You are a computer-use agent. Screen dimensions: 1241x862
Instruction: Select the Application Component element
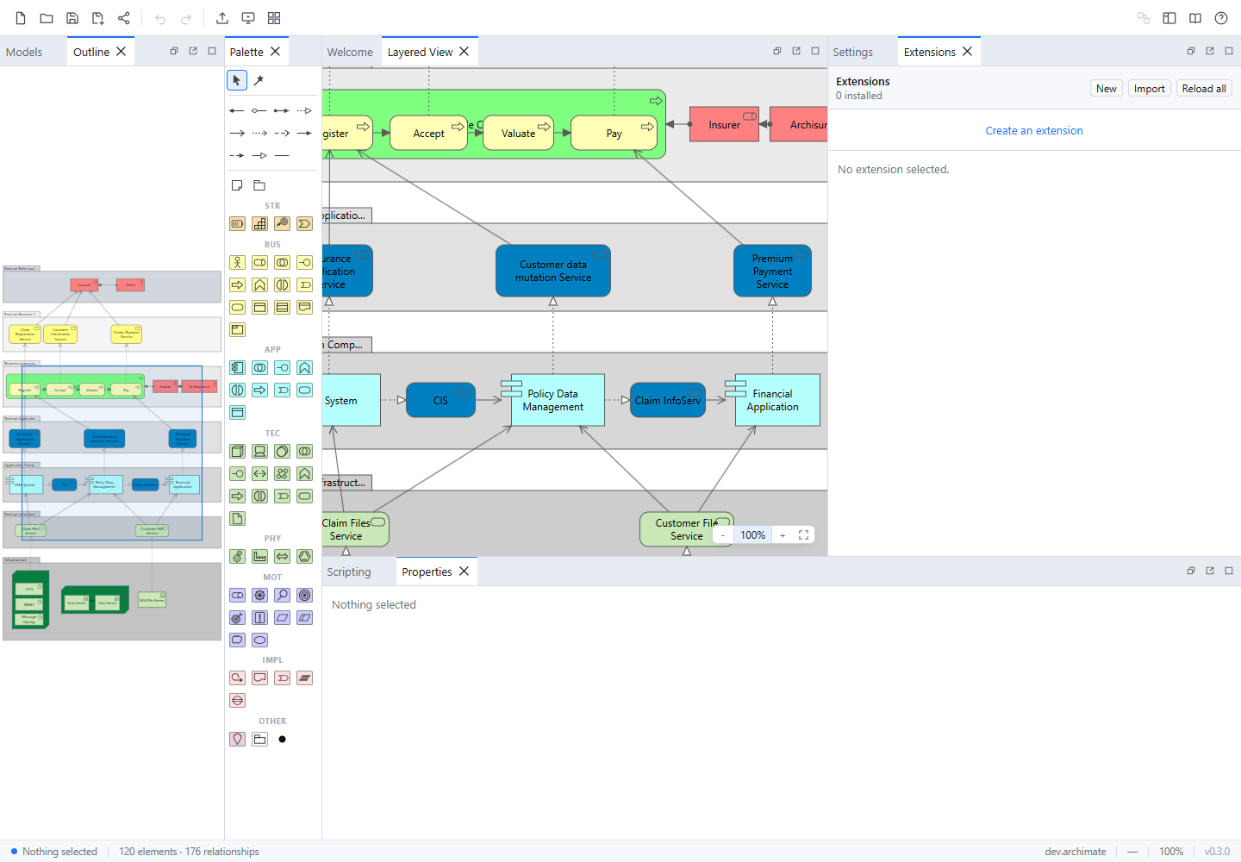point(237,367)
